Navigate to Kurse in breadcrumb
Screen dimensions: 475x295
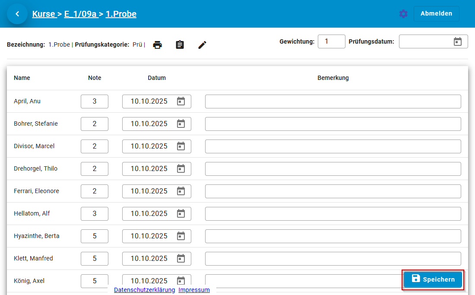44,14
